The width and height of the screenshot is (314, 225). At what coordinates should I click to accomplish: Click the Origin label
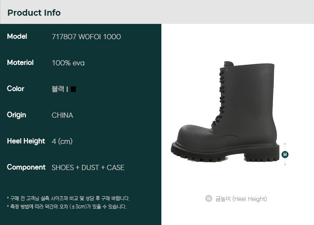click(17, 115)
